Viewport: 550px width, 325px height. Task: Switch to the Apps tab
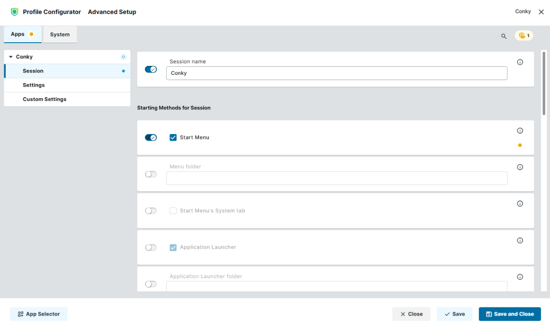(x=22, y=35)
